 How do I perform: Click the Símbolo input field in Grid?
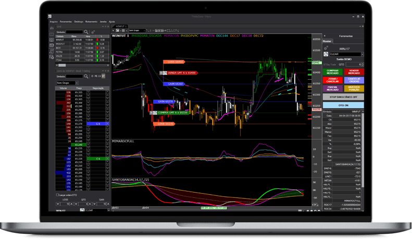click(73, 32)
